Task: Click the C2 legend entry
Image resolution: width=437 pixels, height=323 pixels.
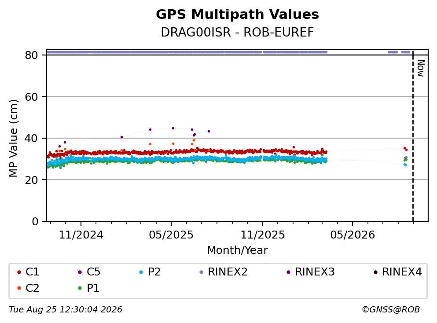Action: (28, 288)
